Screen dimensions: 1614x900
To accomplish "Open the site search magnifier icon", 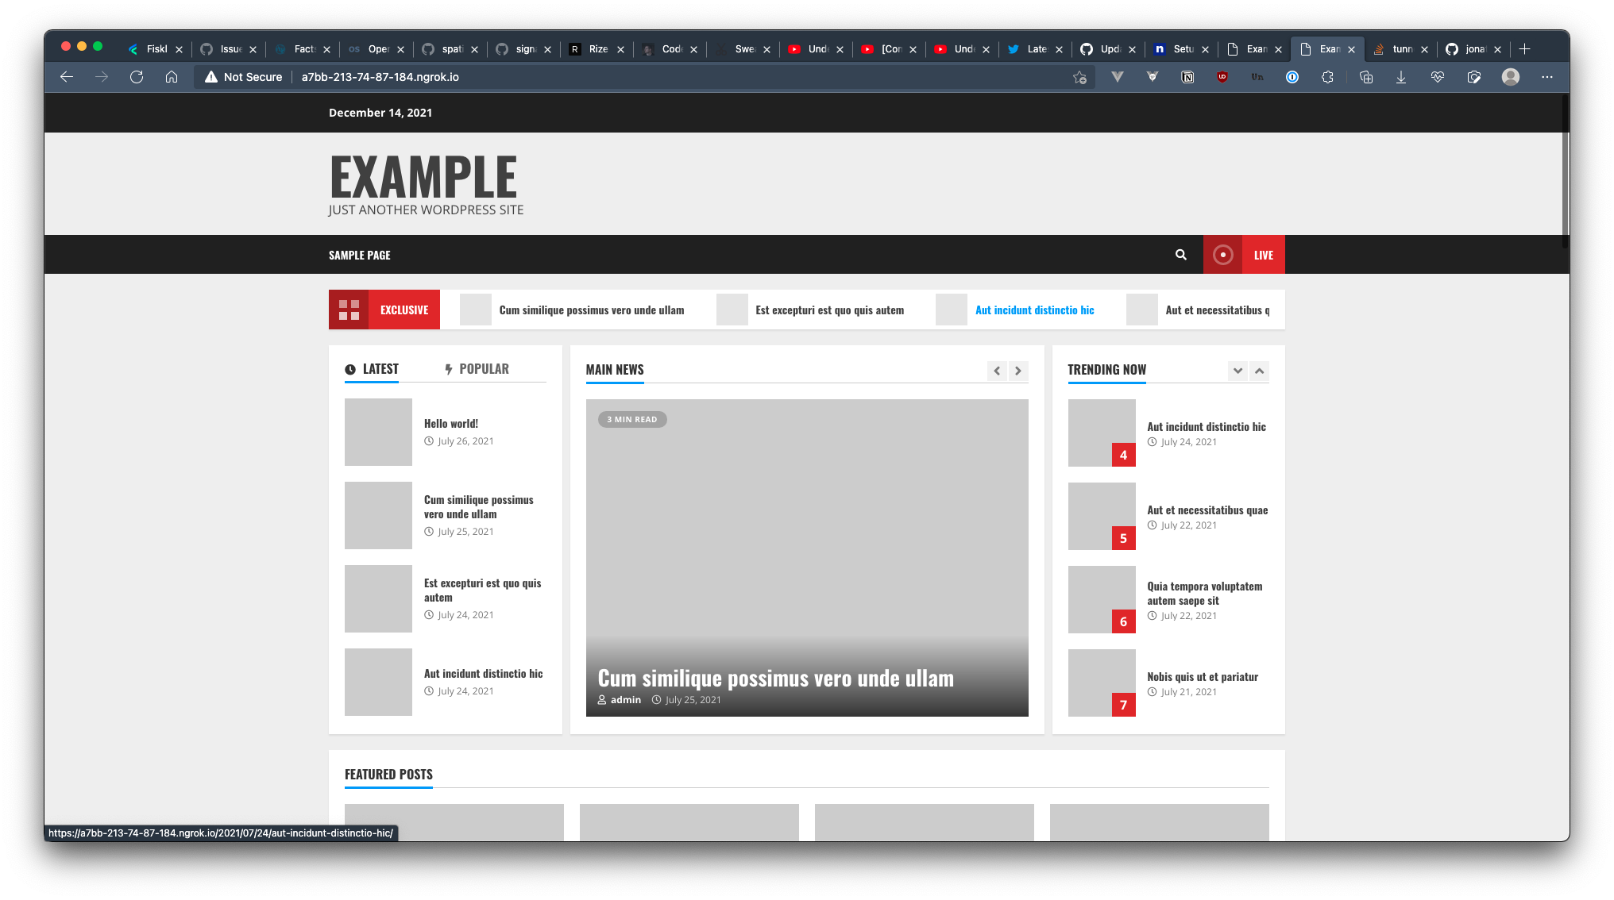I will tap(1181, 255).
